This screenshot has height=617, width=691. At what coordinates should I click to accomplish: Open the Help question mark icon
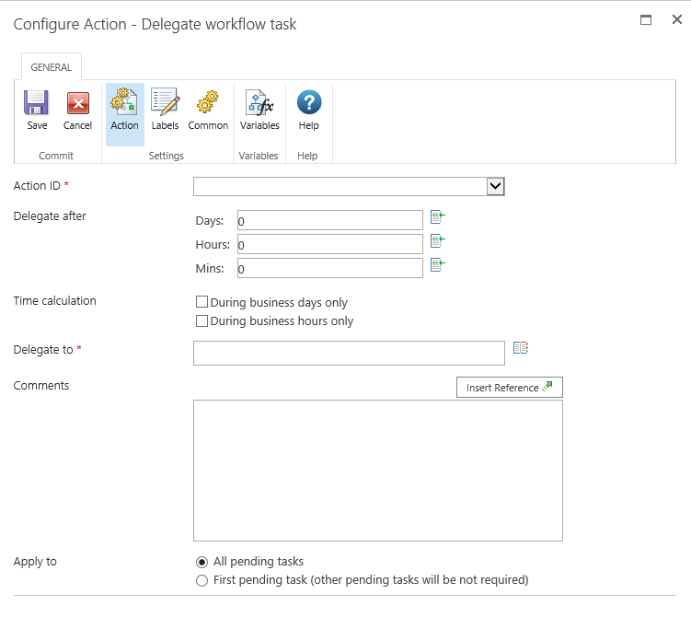tap(309, 103)
